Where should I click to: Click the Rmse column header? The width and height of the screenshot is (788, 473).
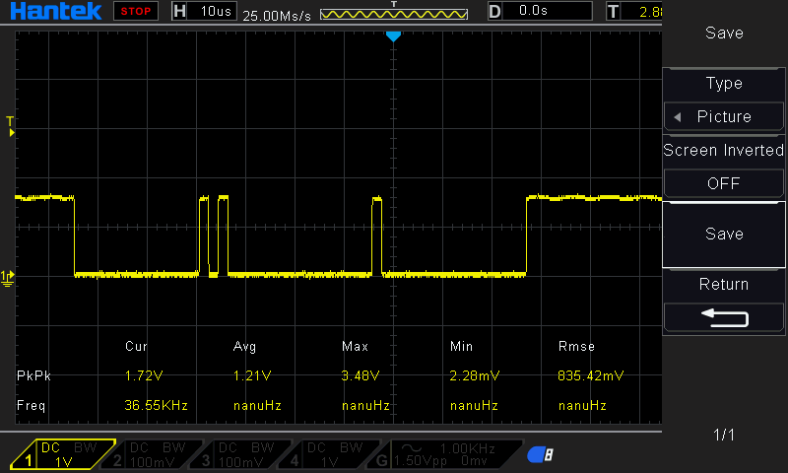click(x=576, y=346)
